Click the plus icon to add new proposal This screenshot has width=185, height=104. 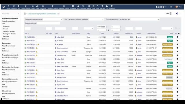[177, 14]
